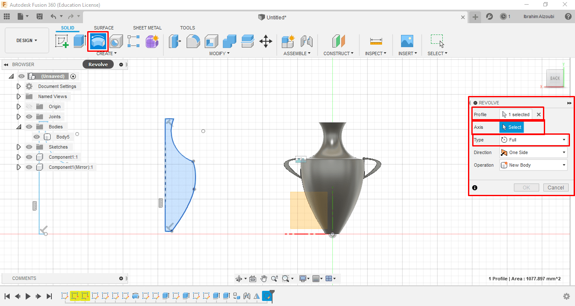Add a comment with plus icon
Viewport: 575px width, 306px height.
121,278
